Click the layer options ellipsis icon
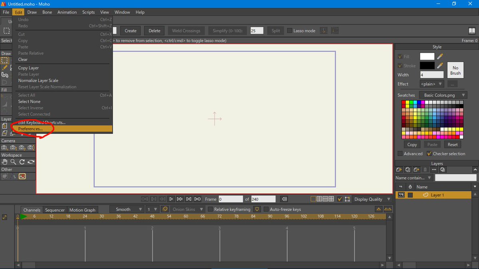Image resolution: width=479 pixels, height=269 pixels. [434, 170]
